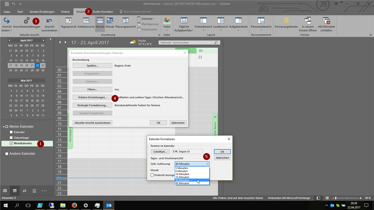
Task: Click Aufgabenleiste layout icon
Action: coord(238,21)
